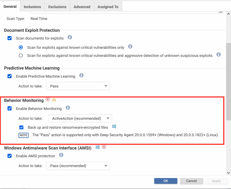
Task: Click info icon after aggressive detection option
Action: pos(219,55)
